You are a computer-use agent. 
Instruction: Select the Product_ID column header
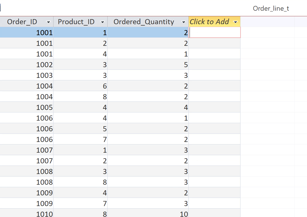pos(76,22)
